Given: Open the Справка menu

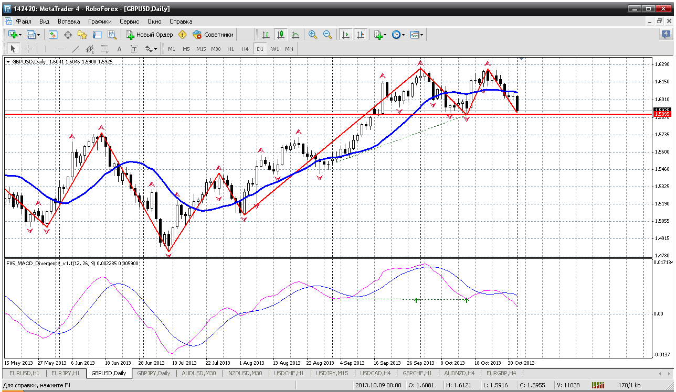Looking at the screenshot, I should click(x=181, y=21).
